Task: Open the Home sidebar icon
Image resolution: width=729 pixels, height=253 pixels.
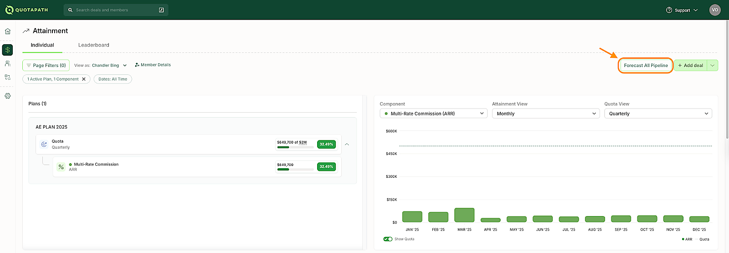Action: tap(8, 31)
